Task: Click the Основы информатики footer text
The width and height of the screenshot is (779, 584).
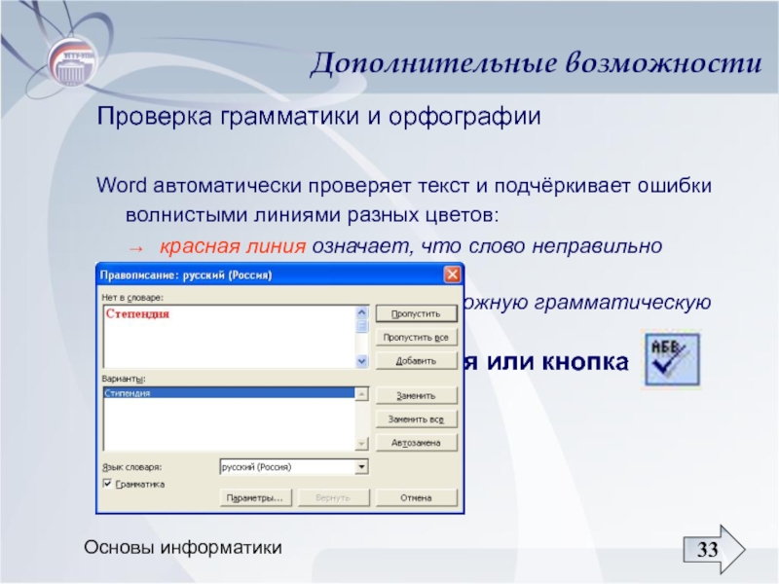Action: [x=183, y=547]
